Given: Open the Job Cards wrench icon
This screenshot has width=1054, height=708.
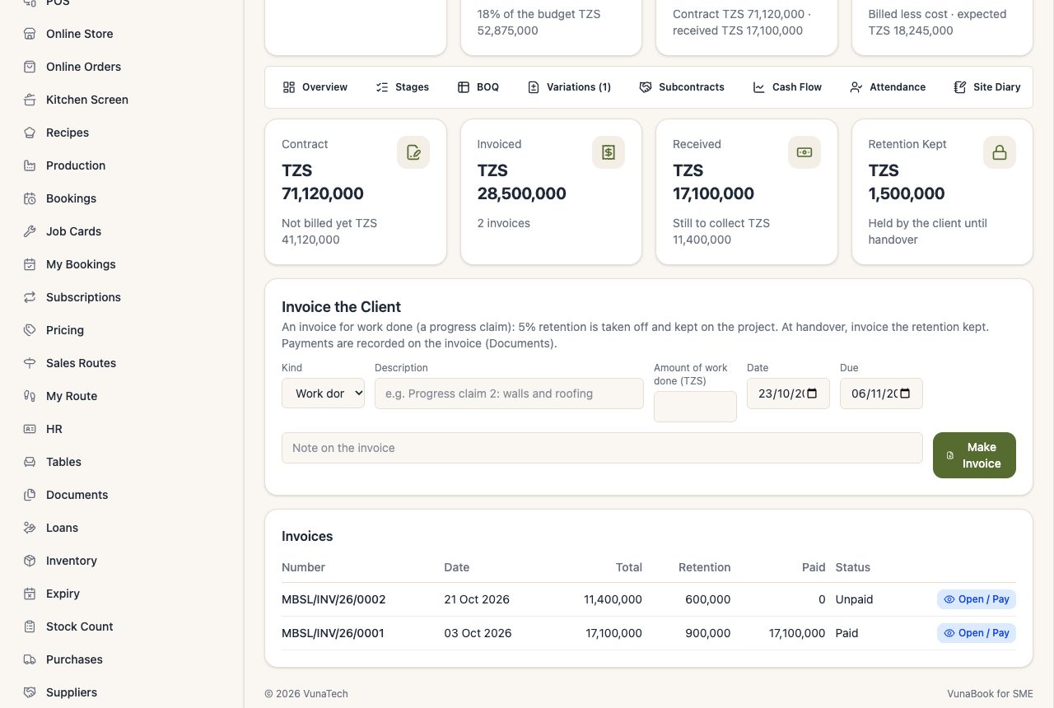Looking at the screenshot, I should click(x=30, y=231).
